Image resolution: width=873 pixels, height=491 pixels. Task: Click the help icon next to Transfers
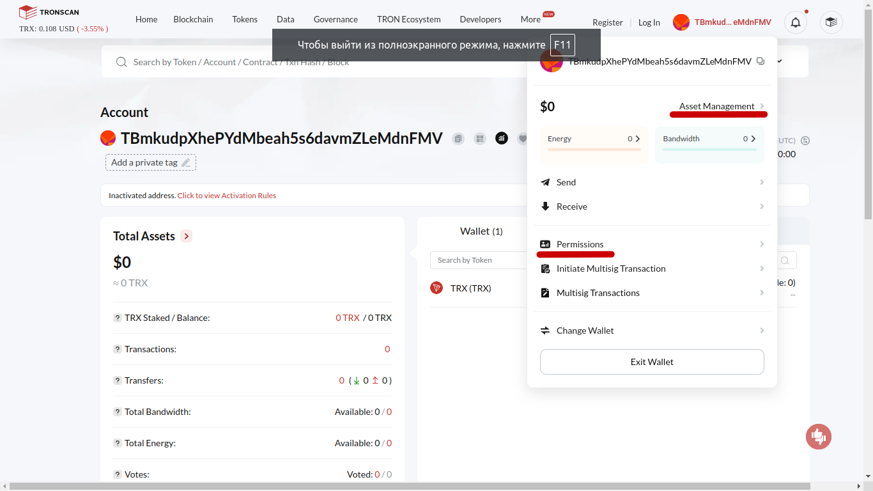click(118, 380)
